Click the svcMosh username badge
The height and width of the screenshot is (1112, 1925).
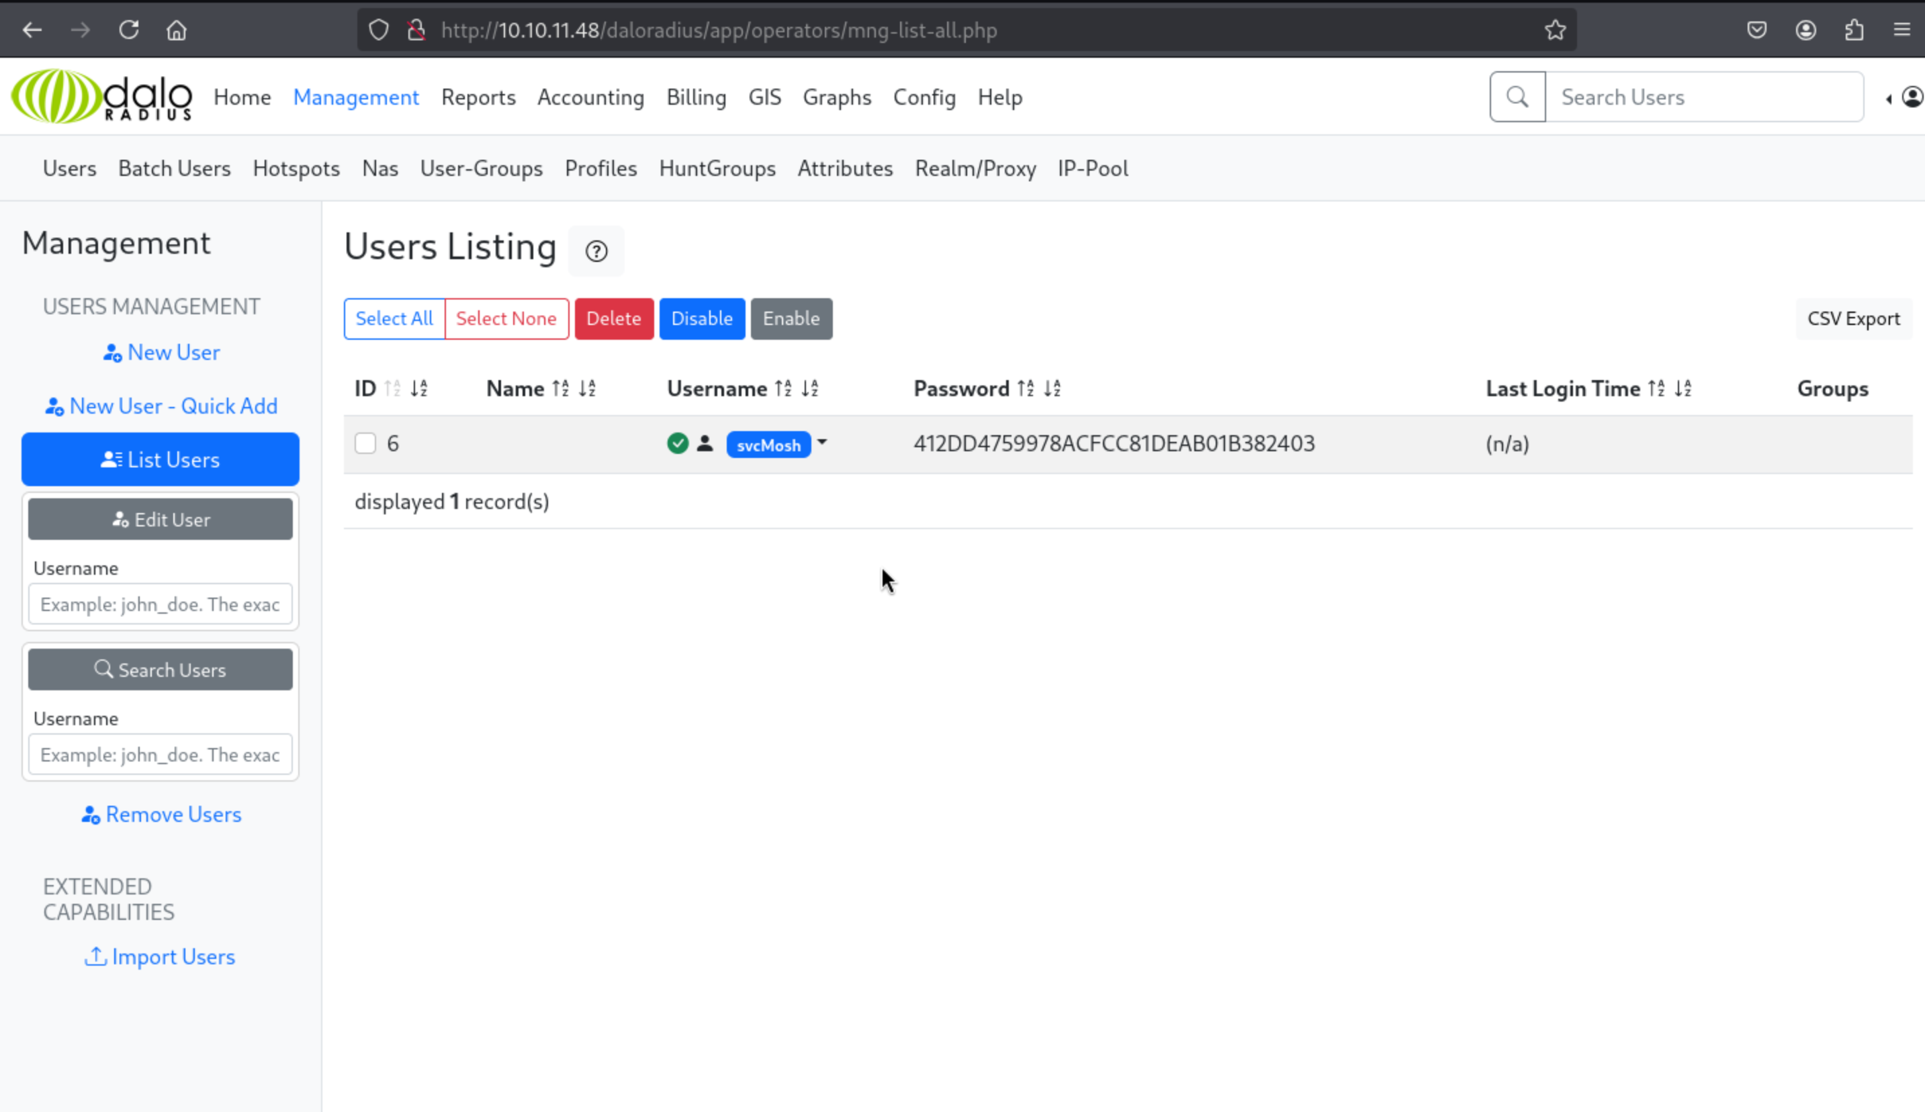(768, 445)
